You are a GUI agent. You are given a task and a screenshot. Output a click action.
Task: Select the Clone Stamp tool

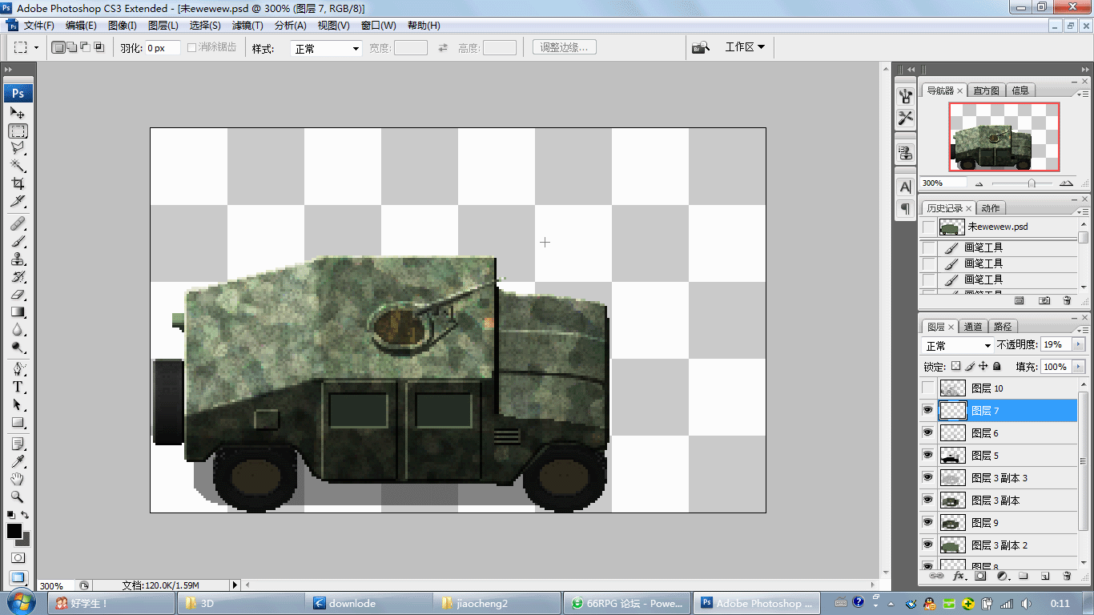[18, 259]
